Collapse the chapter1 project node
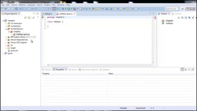The height and width of the screenshot is (111, 197). click(x=3, y=21)
